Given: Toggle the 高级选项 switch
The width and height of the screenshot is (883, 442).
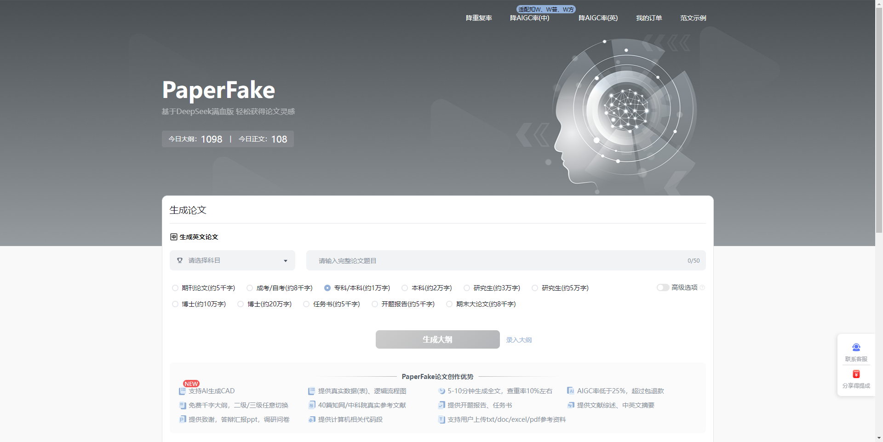Looking at the screenshot, I should (663, 287).
